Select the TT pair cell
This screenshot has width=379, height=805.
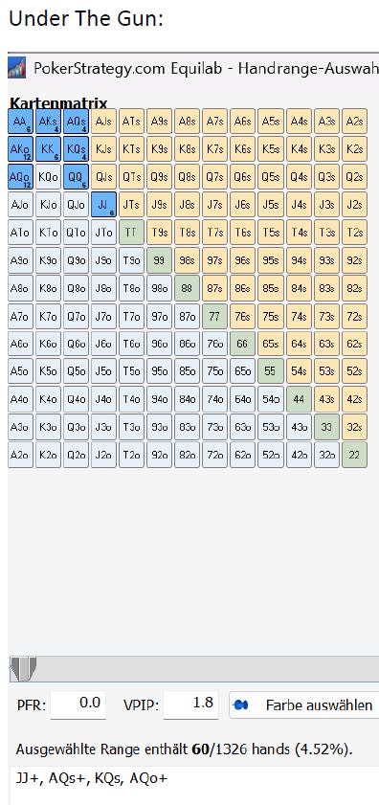point(131,233)
